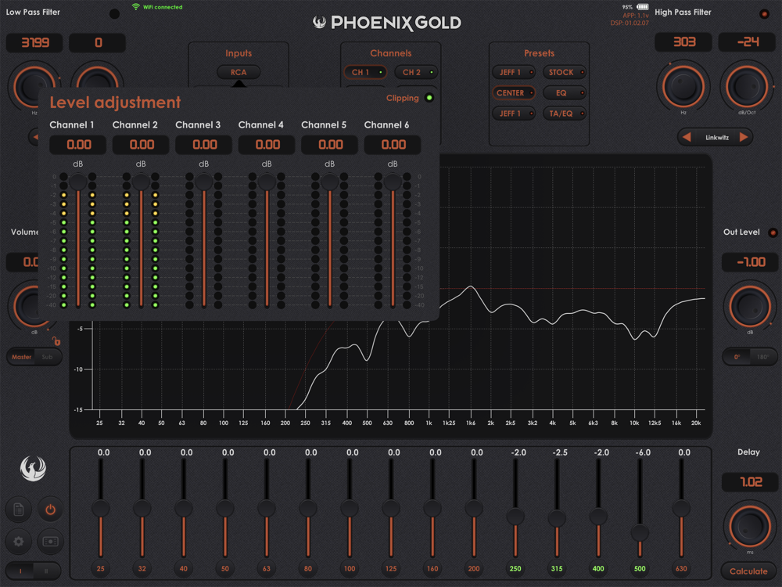Image resolution: width=782 pixels, height=587 pixels.
Task: Adjust the Channel 1 level fader
Action: point(77,181)
